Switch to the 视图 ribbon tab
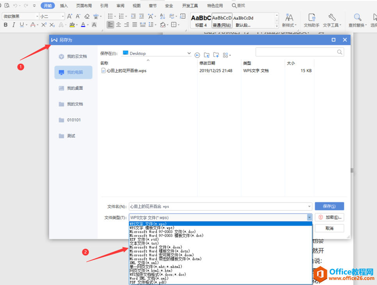Image resolution: width=377 pixels, height=285 pixels. point(137,5)
